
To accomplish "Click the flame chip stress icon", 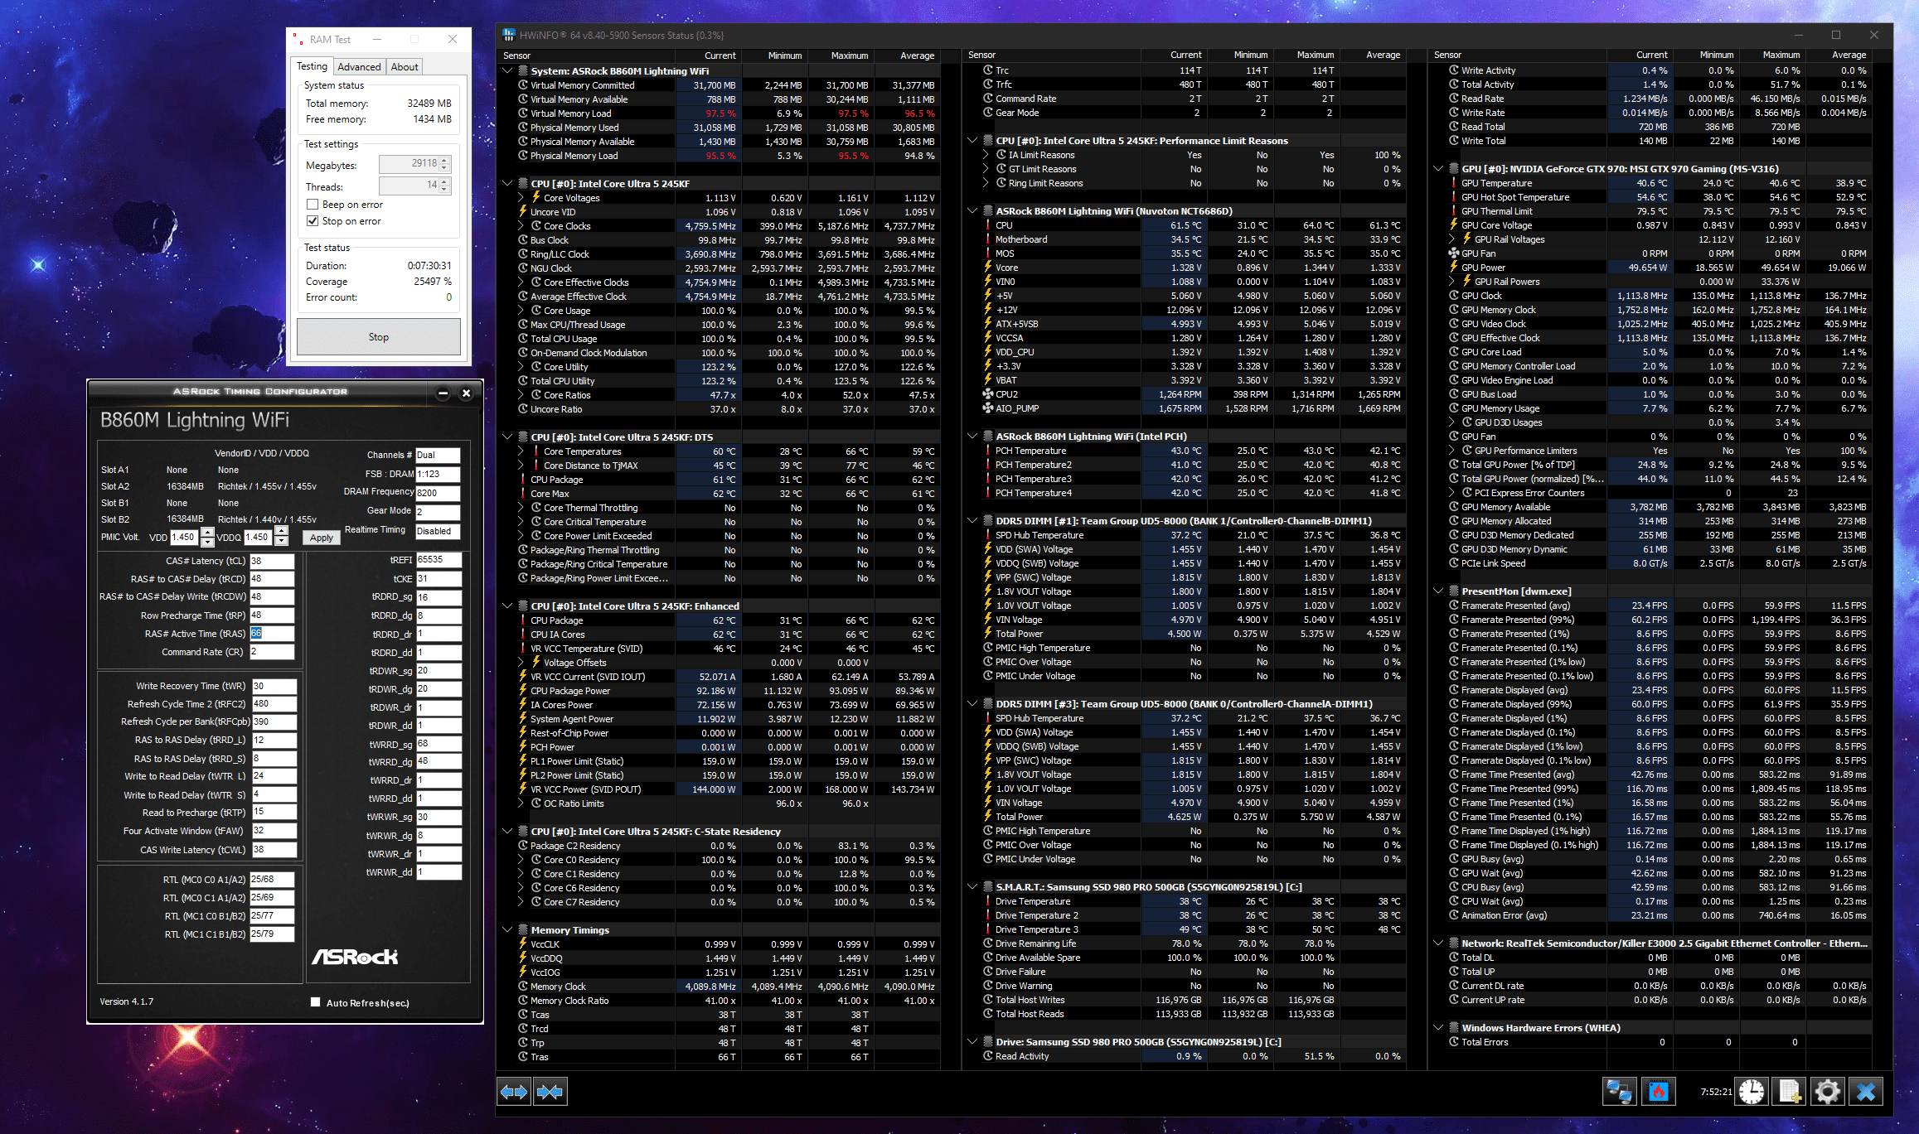I will click(x=1658, y=1092).
